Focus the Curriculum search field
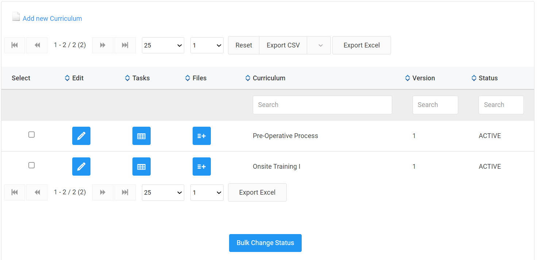 click(x=322, y=105)
